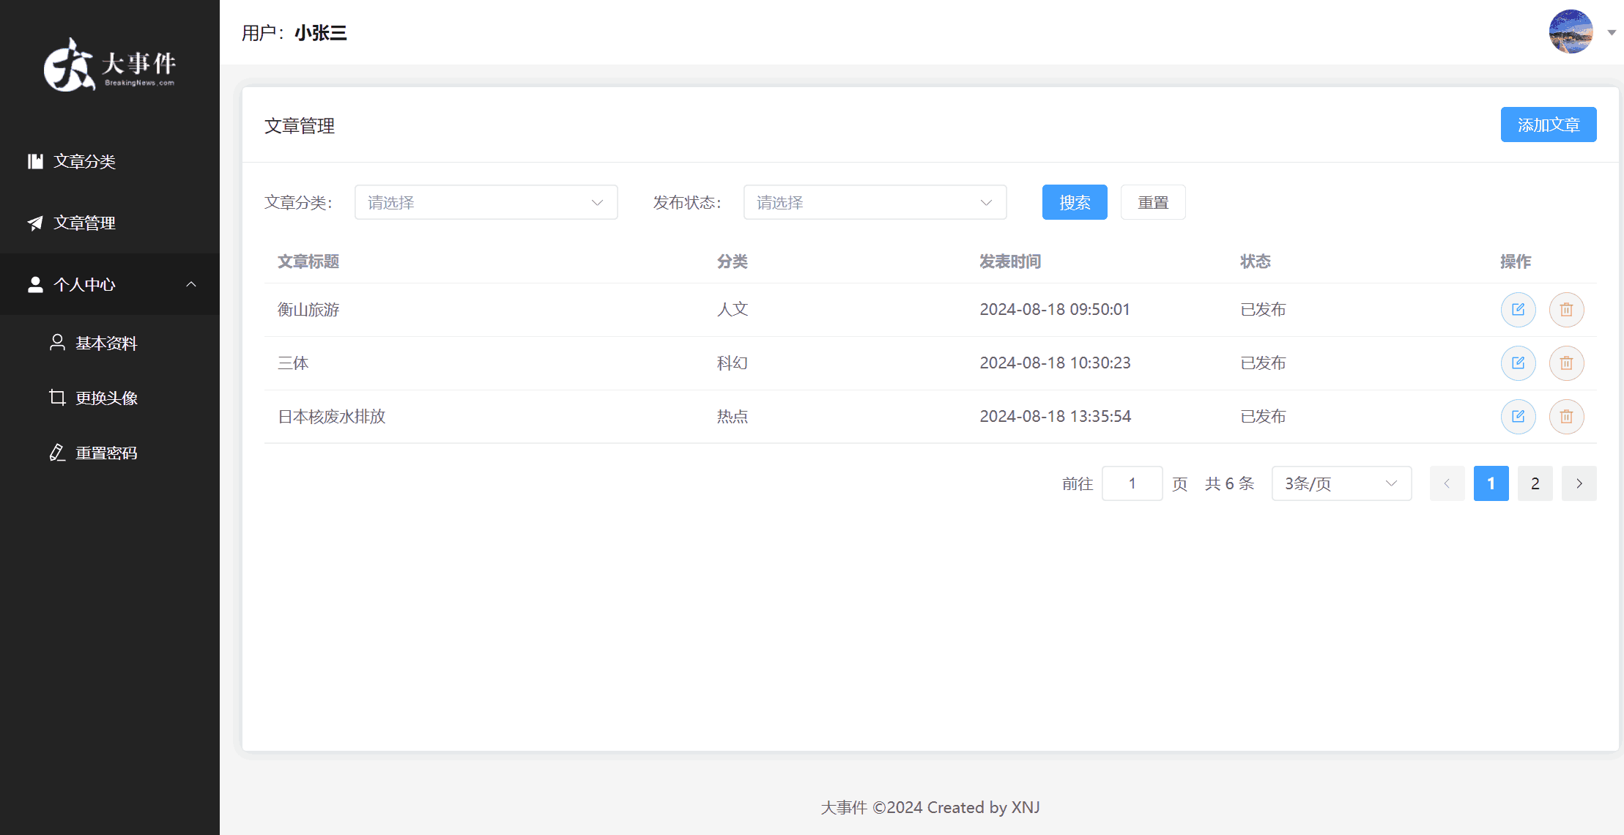
Task: Open the 发布状态 filter dropdown
Action: pos(875,203)
